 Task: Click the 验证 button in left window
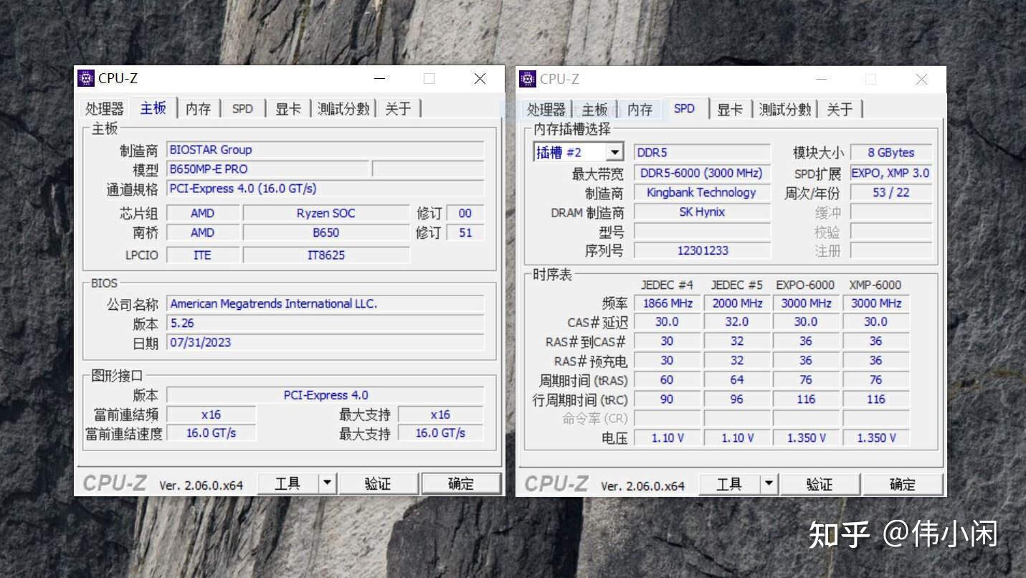point(379,483)
